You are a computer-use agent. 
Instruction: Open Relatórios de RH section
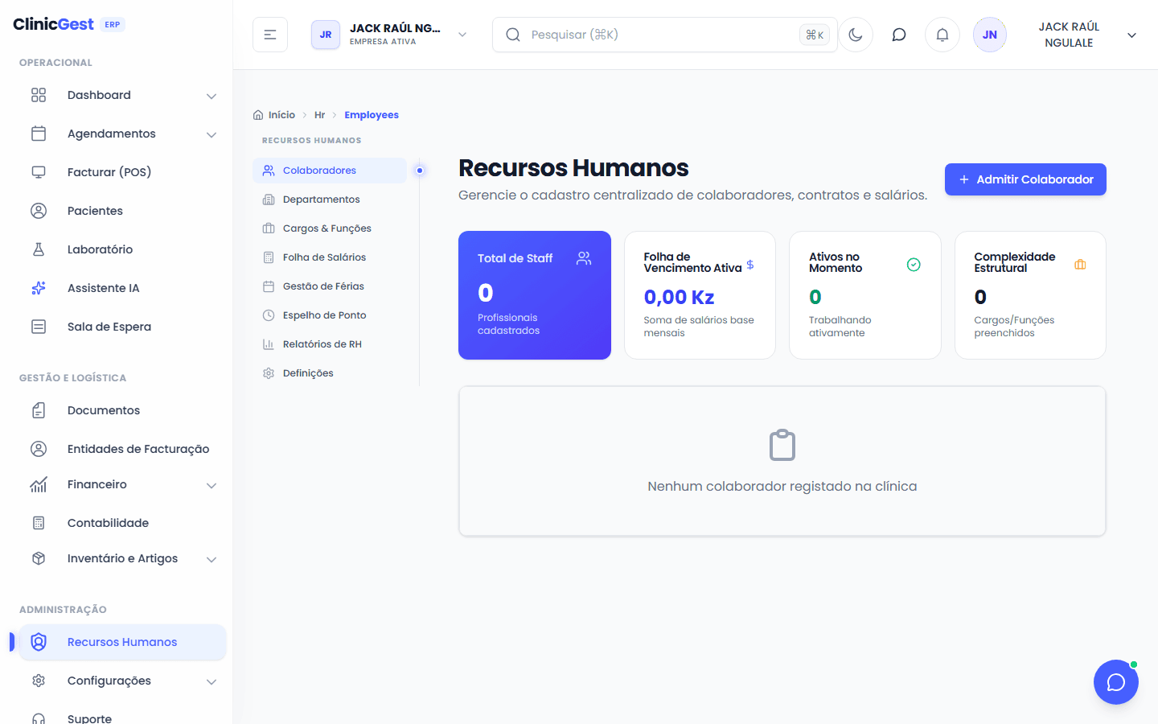pos(330,344)
